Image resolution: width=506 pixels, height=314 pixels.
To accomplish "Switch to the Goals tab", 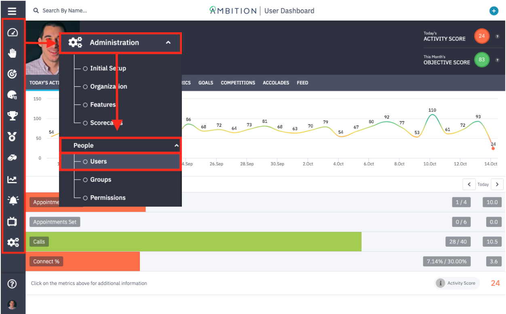I will (x=206, y=83).
